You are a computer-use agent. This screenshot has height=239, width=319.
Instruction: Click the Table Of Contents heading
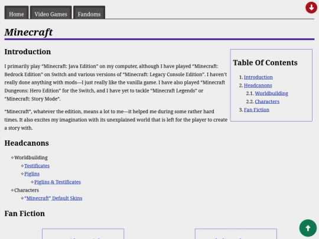(x=265, y=63)
